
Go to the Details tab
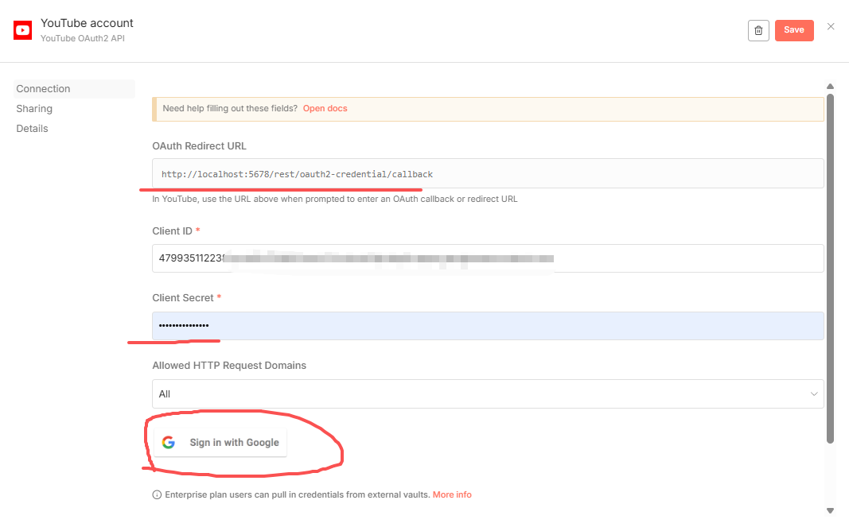33,129
